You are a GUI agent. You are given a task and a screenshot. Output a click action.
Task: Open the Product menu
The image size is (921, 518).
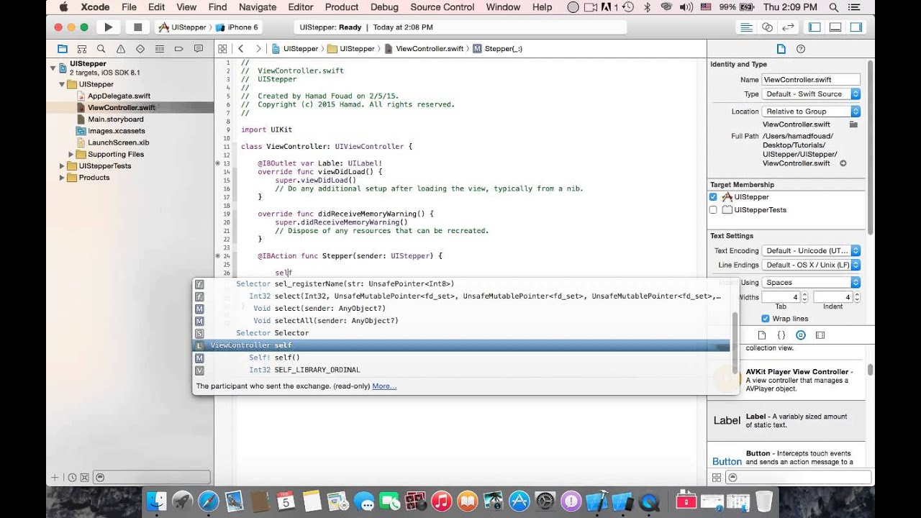(342, 7)
